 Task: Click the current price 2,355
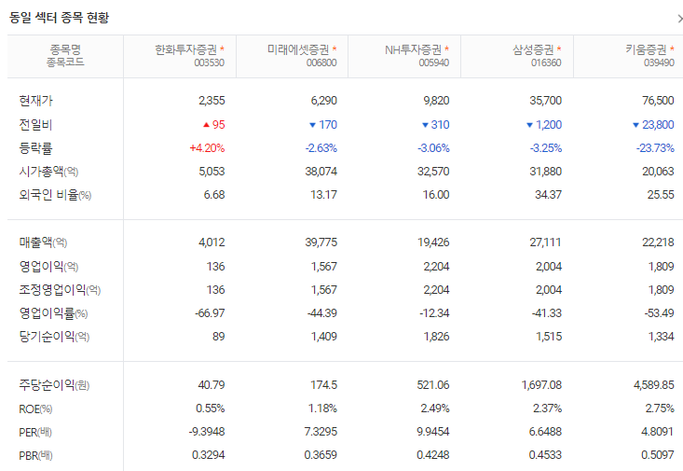click(212, 101)
